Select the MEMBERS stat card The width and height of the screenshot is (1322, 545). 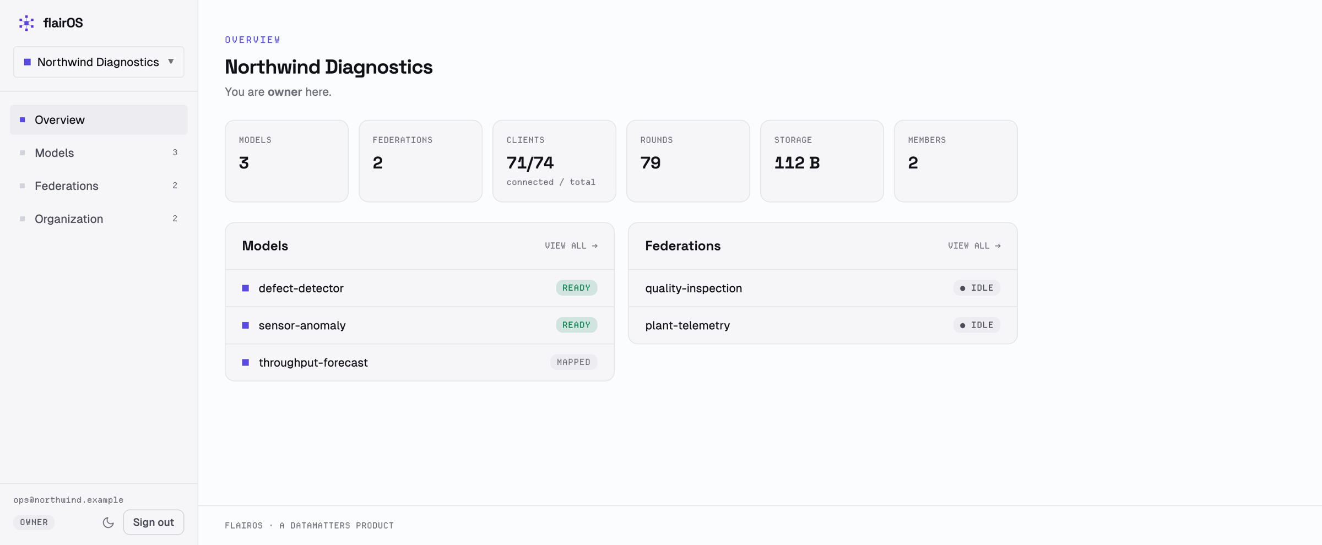pyautogui.click(x=956, y=161)
